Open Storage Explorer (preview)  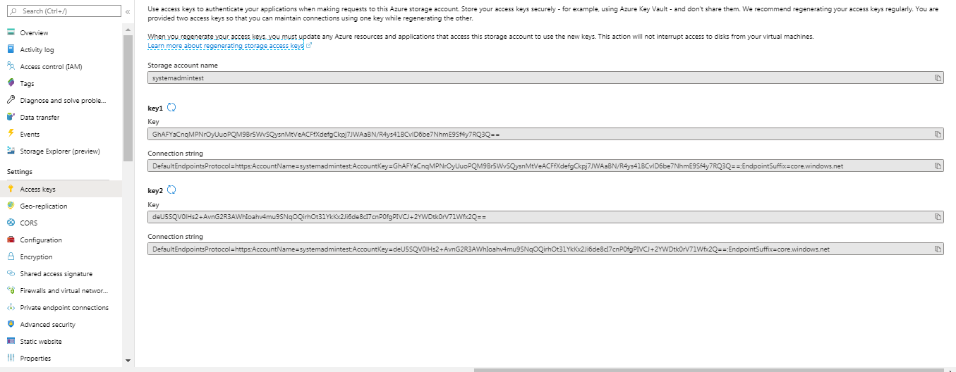[59, 151]
